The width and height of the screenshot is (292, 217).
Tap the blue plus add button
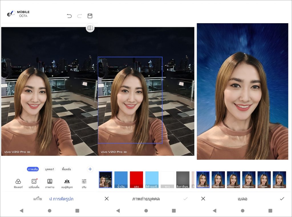[90, 169]
